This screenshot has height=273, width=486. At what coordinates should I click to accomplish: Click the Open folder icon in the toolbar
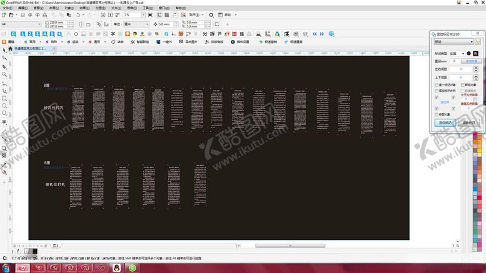(x=11, y=15)
